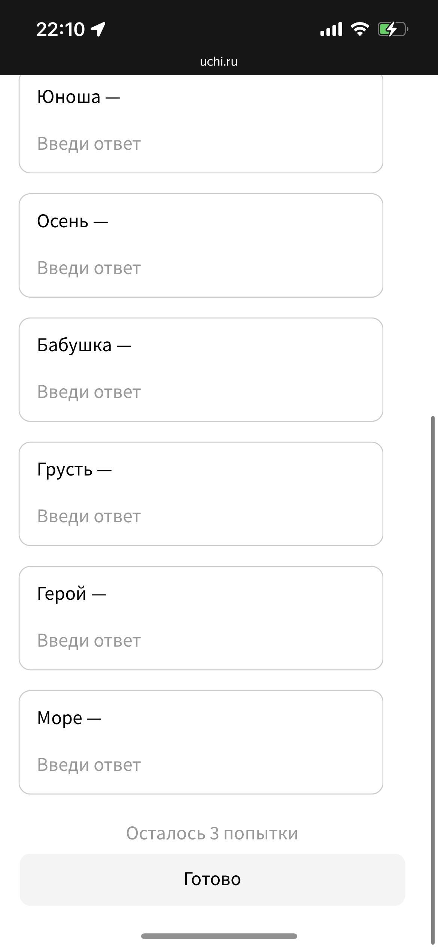
Task: Tap the Wi-Fi status icon
Action: 360,29
